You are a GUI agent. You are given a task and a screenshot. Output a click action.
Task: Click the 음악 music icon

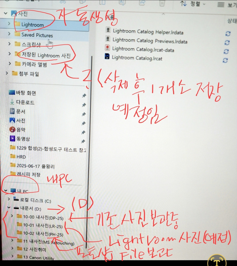pyautogui.click(x=12, y=129)
